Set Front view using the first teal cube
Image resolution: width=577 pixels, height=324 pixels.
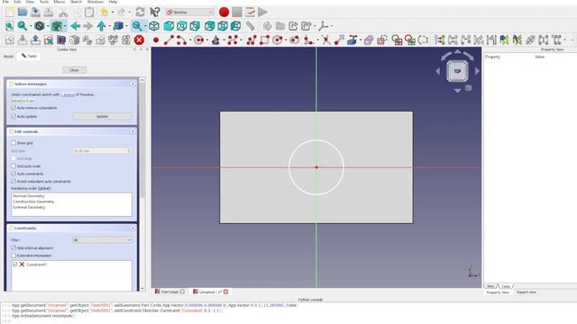point(169,26)
